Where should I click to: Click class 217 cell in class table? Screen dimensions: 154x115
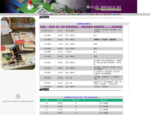46,113
